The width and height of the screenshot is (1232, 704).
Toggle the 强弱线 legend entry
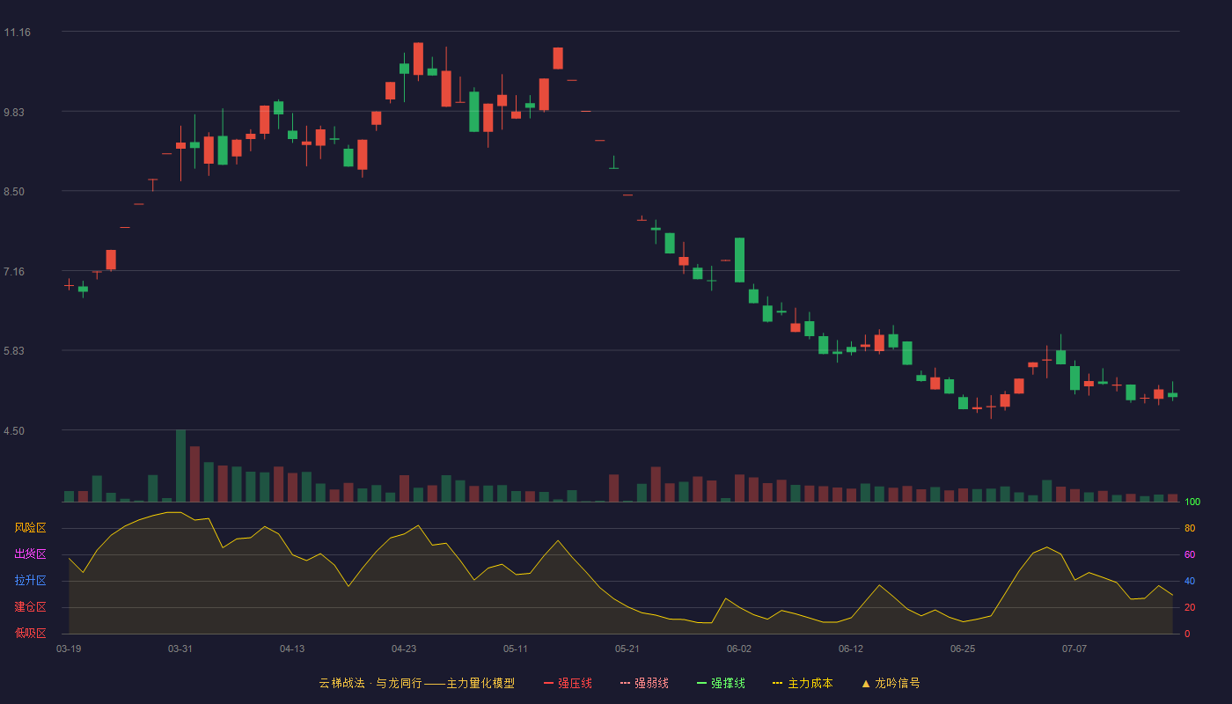click(644, 683)
